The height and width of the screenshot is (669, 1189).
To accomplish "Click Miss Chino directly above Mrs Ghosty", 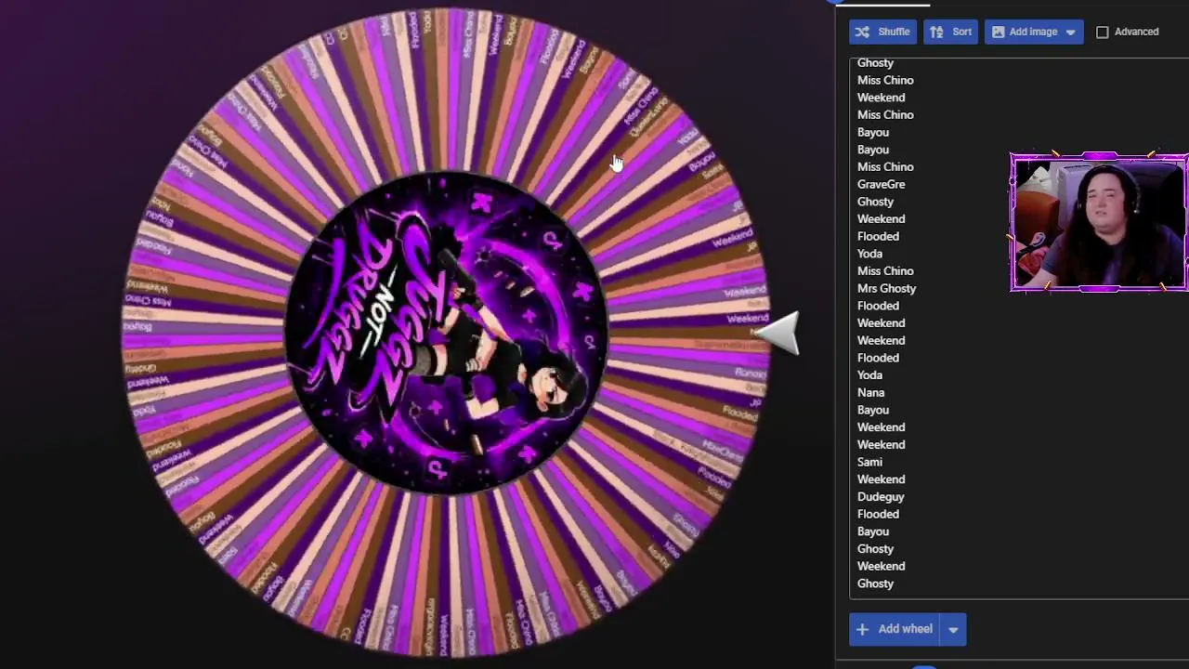I will [885, 271].
